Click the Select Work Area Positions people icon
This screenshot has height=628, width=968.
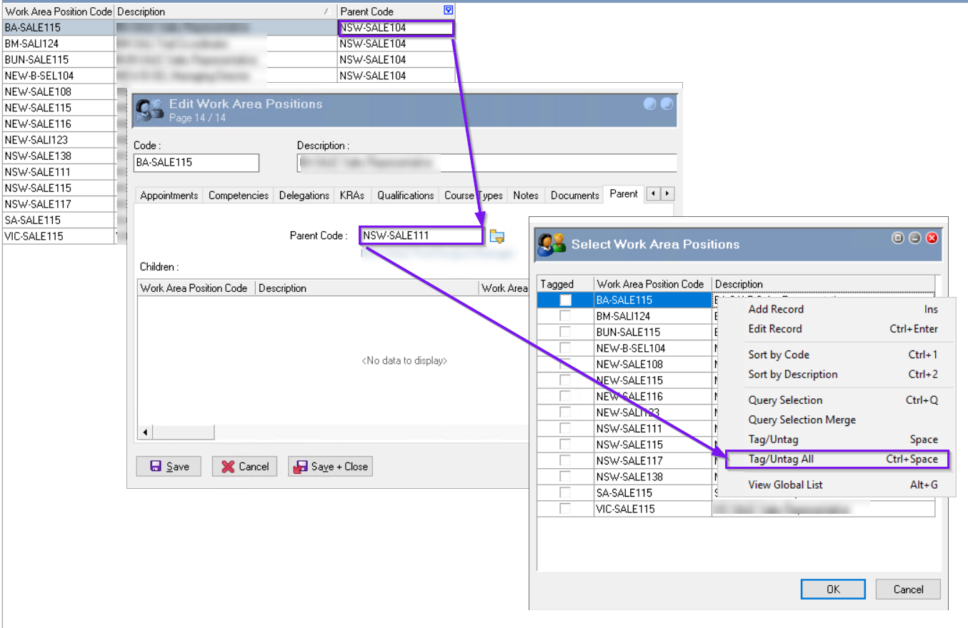click(552, 244)
